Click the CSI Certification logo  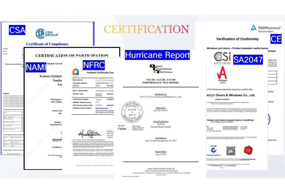point(222,58)
